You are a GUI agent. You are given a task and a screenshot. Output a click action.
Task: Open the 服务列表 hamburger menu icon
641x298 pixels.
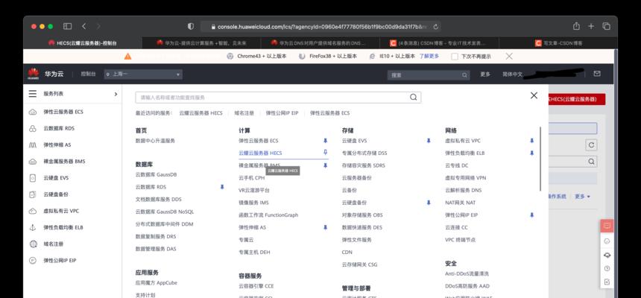click(x=33, y=94)
